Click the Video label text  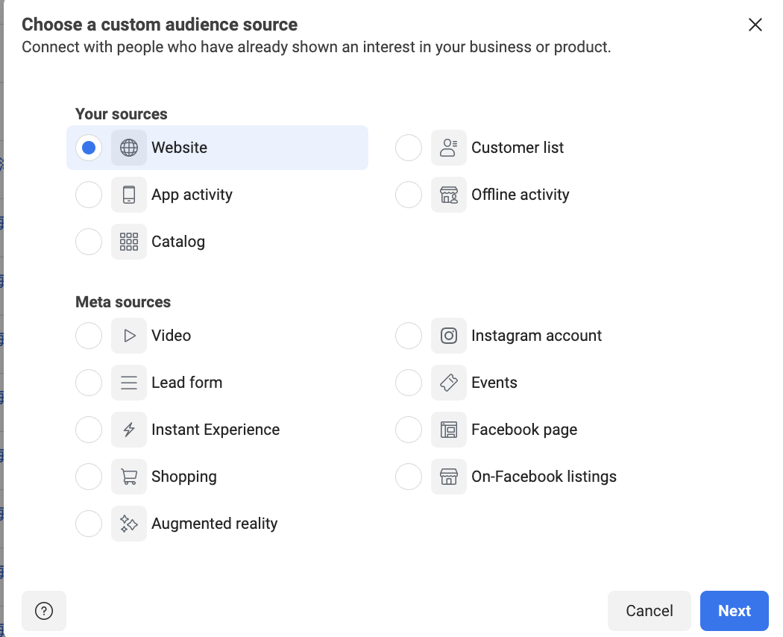point(172,336)
